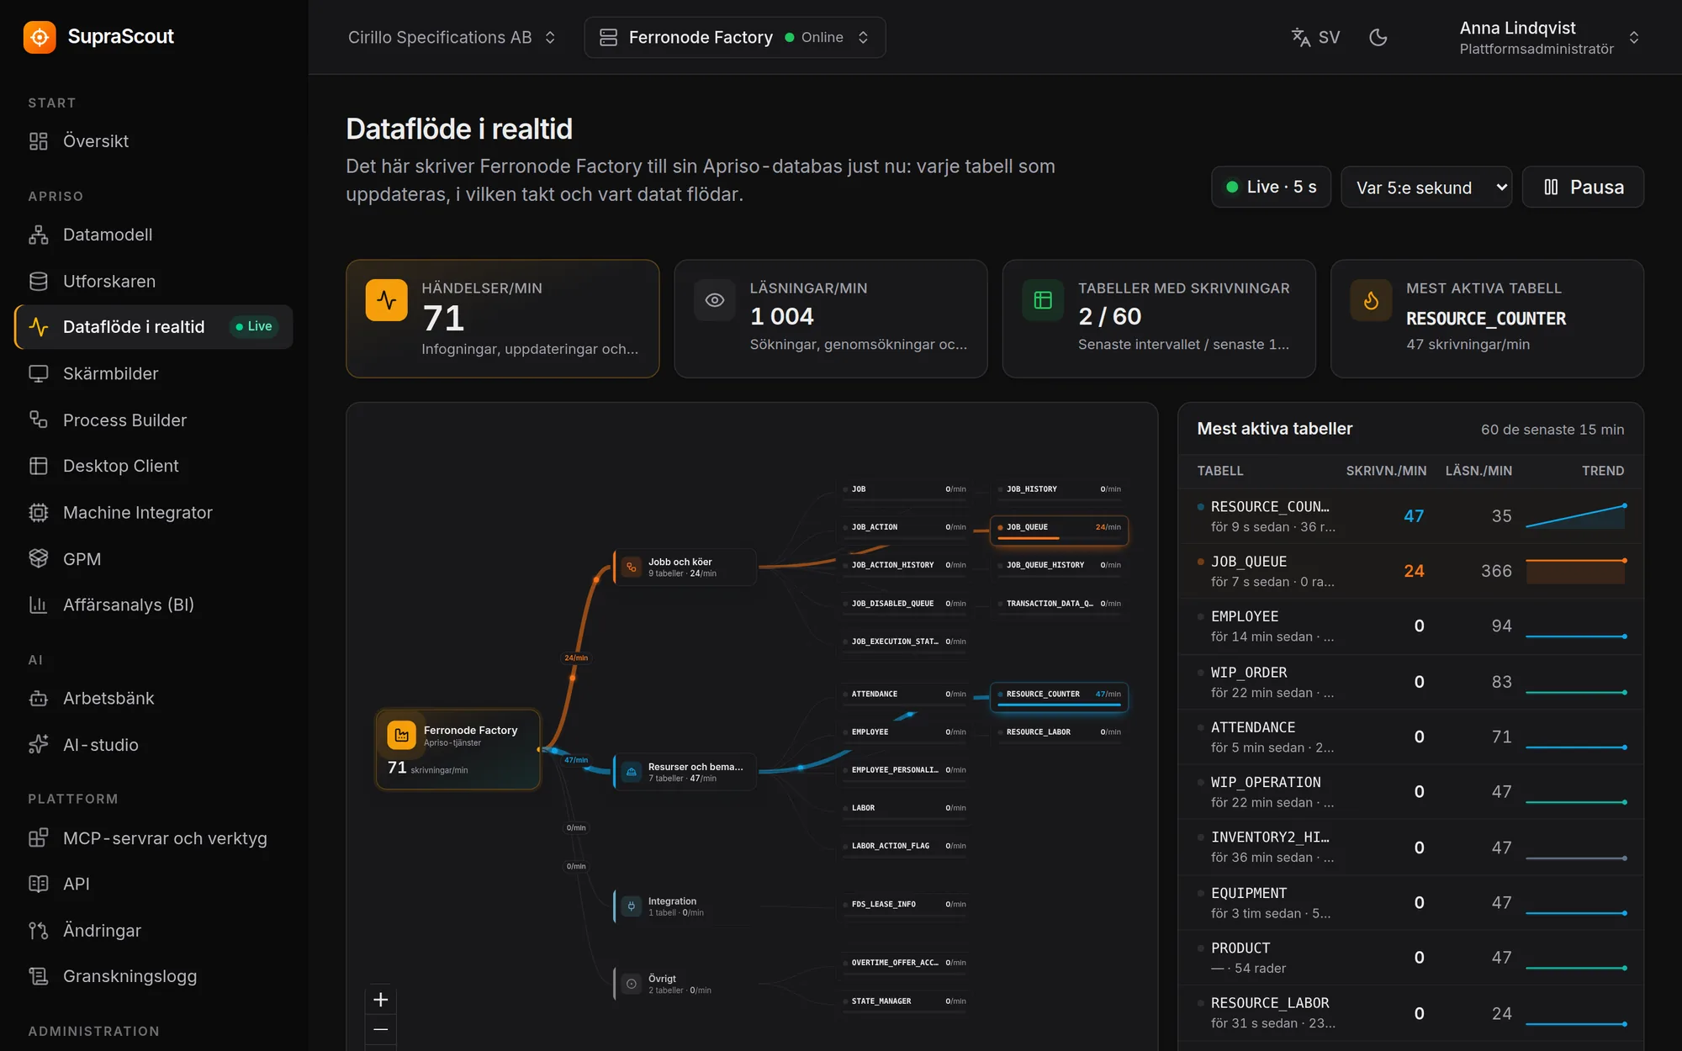Click the Desktop Client icon

pyautogui.click(x=39, y=466)
